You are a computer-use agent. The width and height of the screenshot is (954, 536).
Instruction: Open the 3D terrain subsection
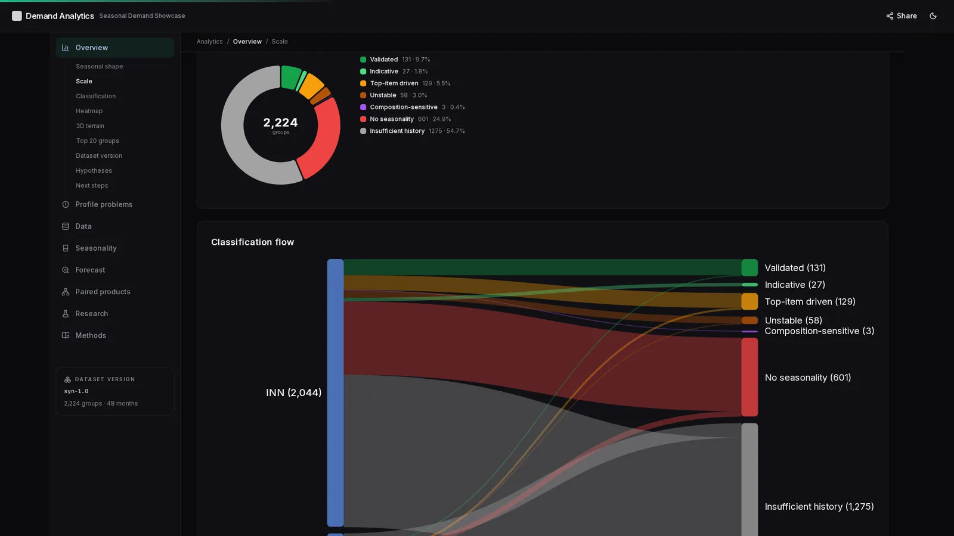click(90, 126)
